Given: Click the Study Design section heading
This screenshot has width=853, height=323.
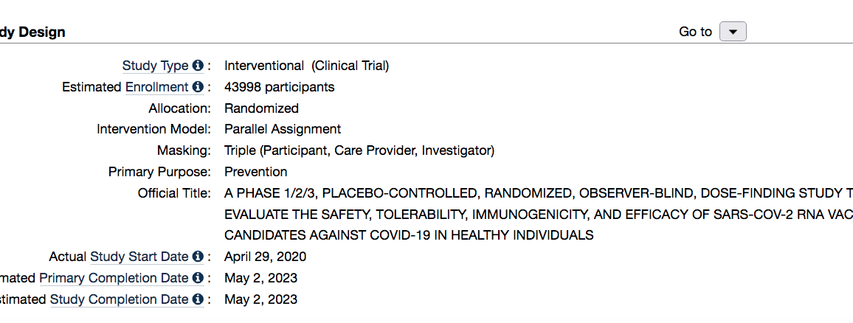Looking at the screenshot, I should pyautogui.click(x=32, y=32).
